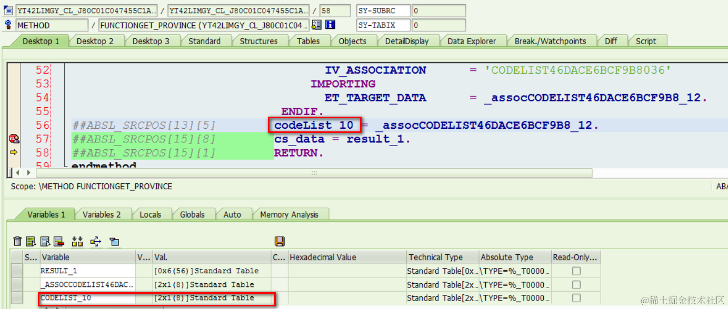Open the Structures tab
Viewport: 728px width, 309px height.
pyautogui.click(x=258, y=41)
